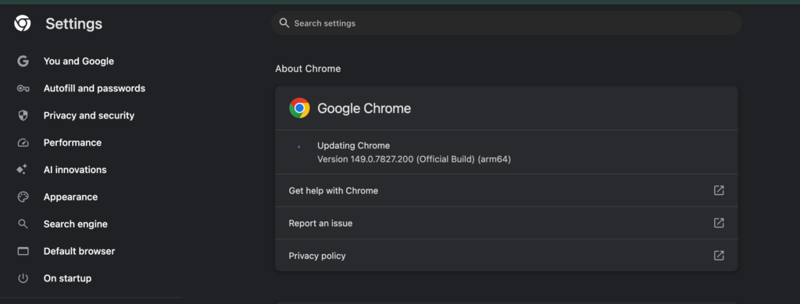Click the shield icon for Privacy and security
The image size is (800, 304).
tap(23, 115)
